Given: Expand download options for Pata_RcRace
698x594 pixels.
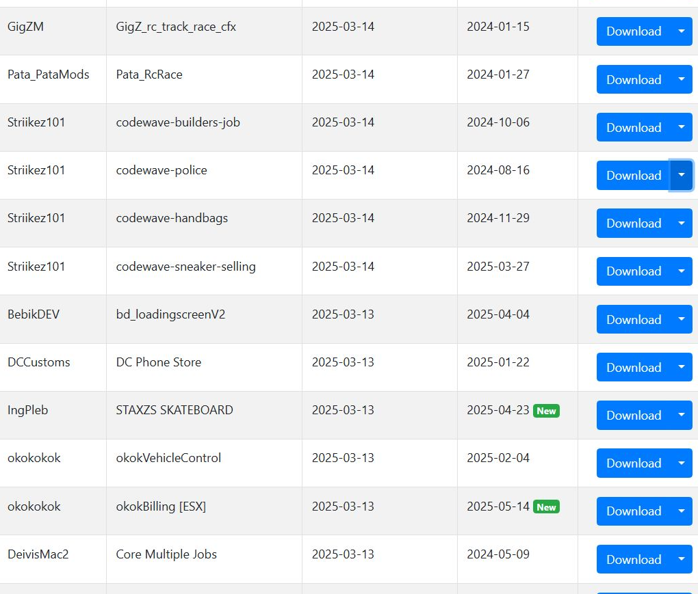Looking at the screenshot, I should pyautogui.click(x=681, y=79).
